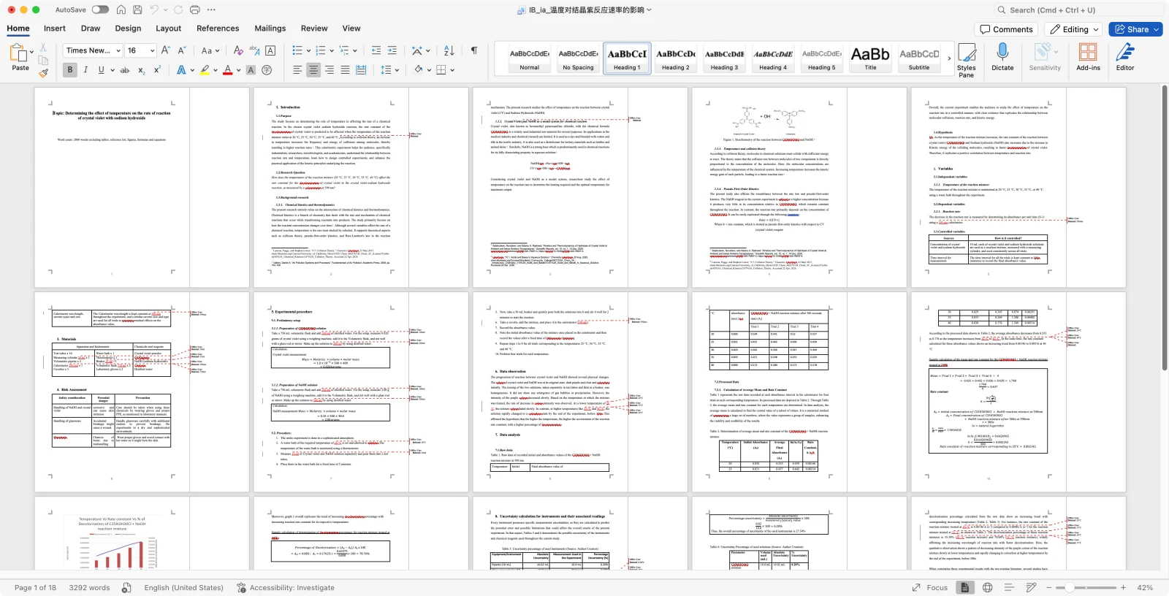Toggle paragraph marks display

click(474, 50)
